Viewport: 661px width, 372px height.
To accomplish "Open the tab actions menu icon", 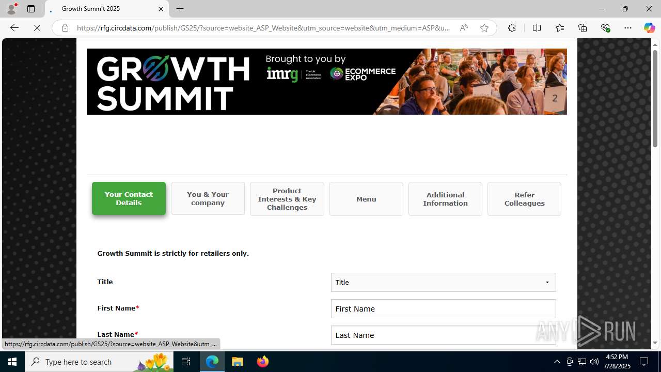I will click(x=31, y=9).
